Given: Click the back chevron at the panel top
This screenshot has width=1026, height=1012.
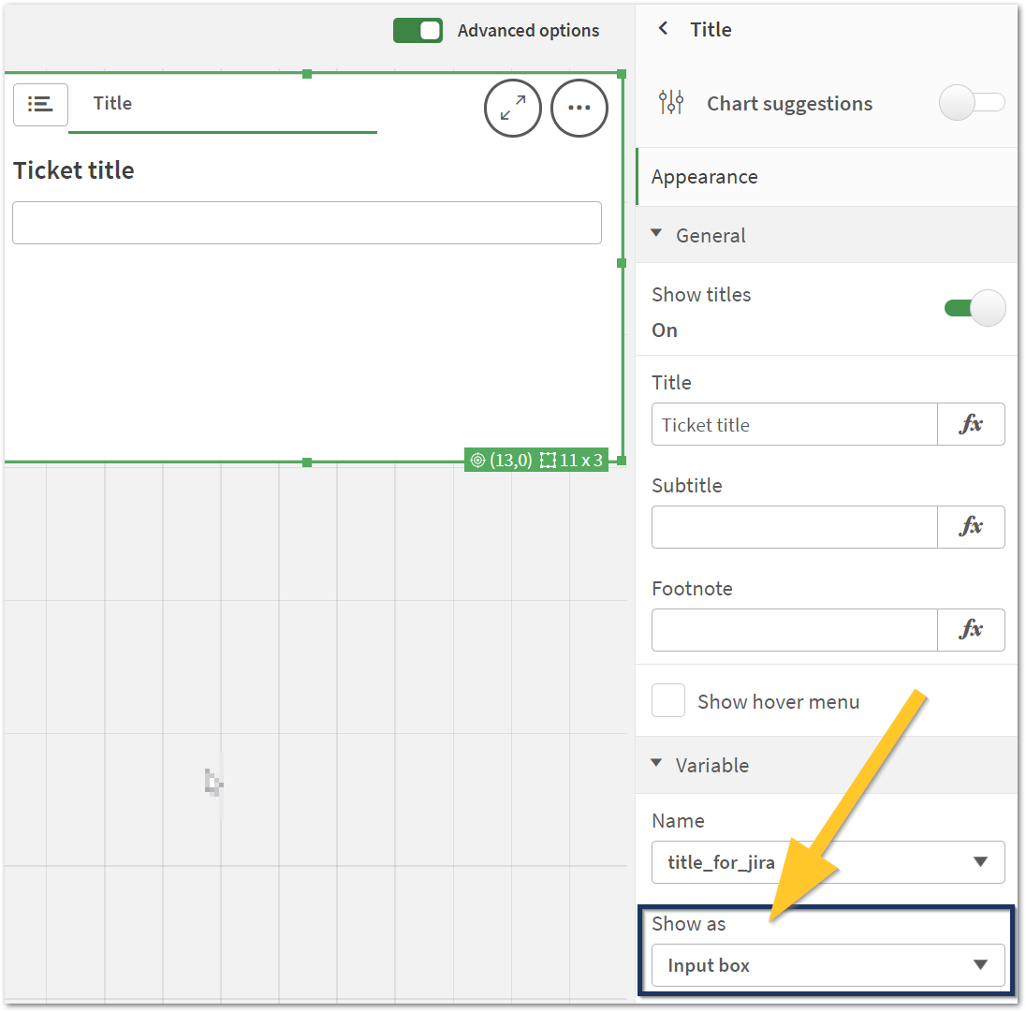Looking at the screenshot, I should pos(663,28).
